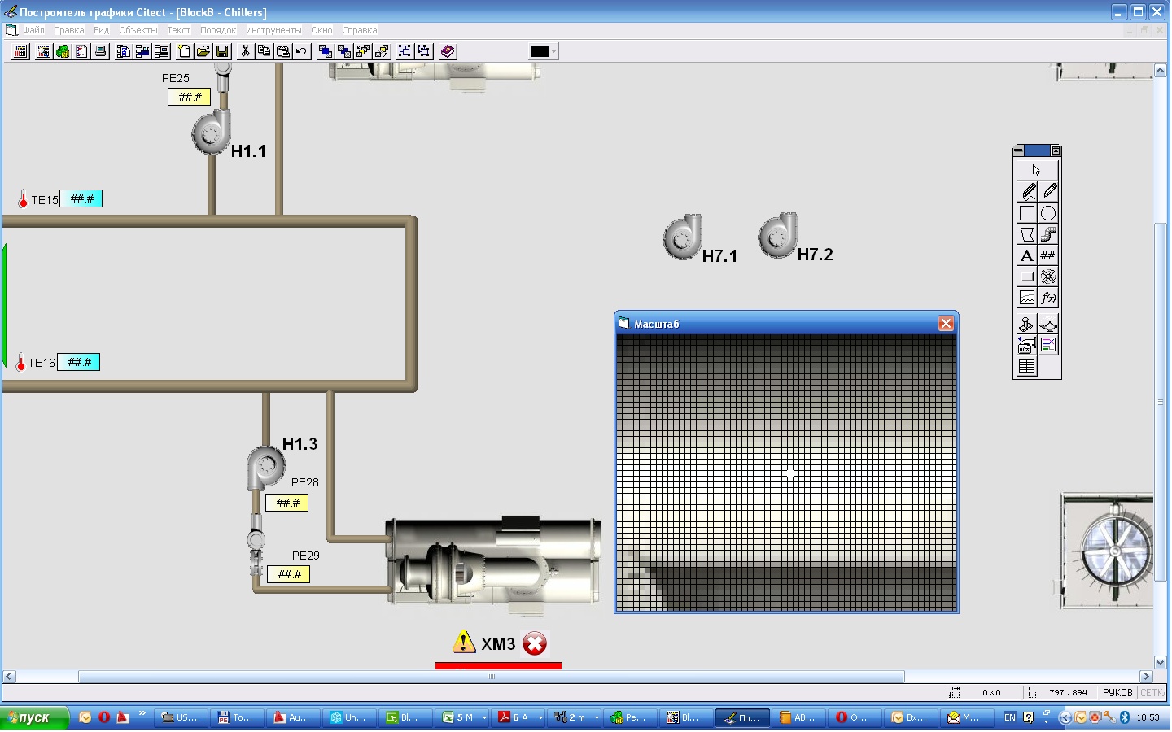Click the Save diskette icon in toolbar
The width and height of the screenshot is (1172, 732).
pyautogui.click(x=222, y=51)
